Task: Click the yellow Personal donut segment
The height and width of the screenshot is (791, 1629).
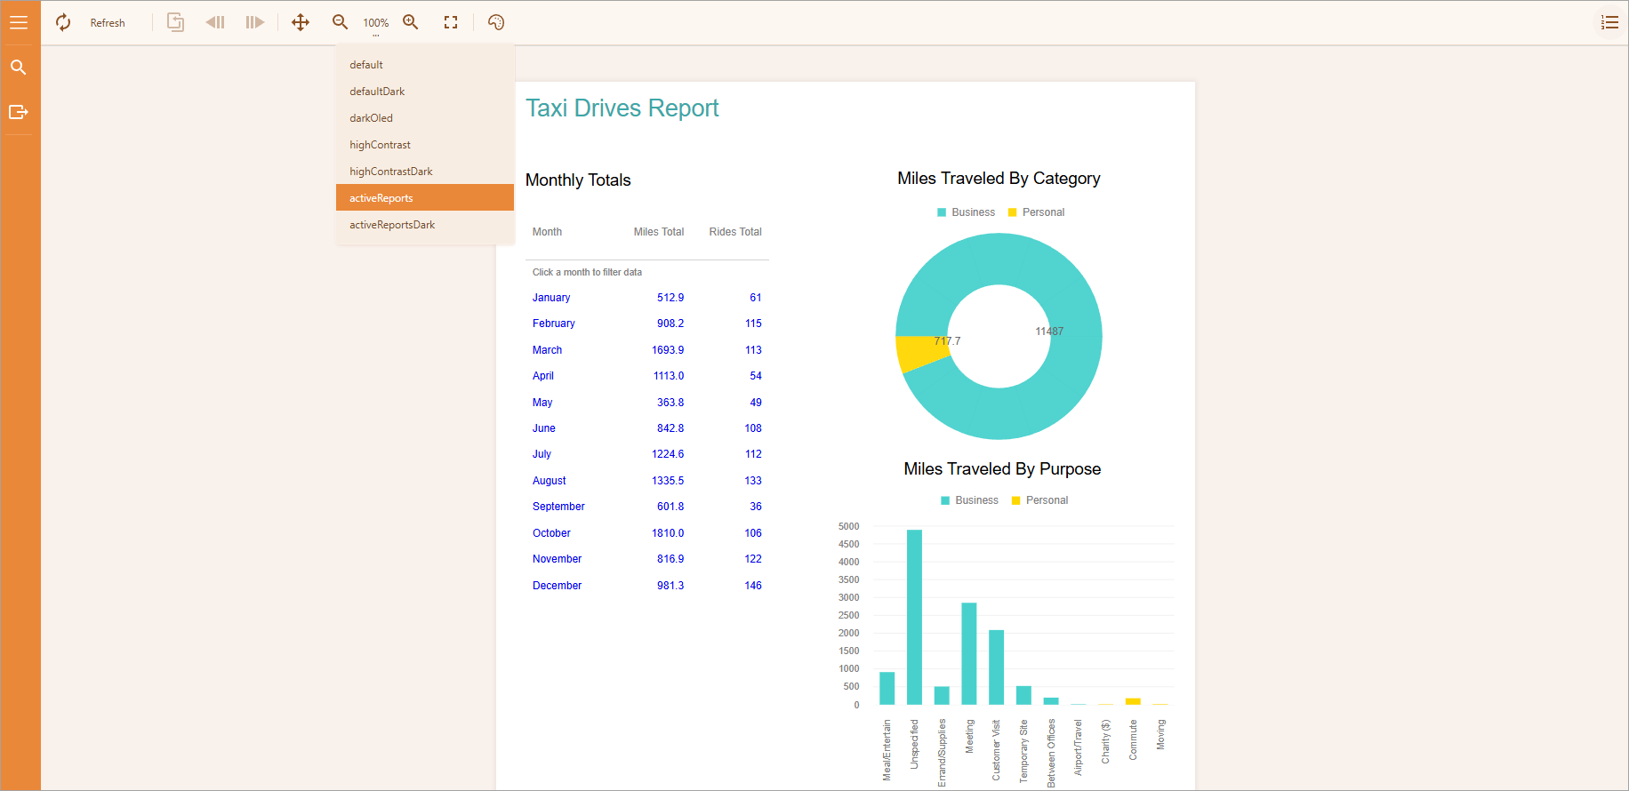Action: (x=920, y=353)
